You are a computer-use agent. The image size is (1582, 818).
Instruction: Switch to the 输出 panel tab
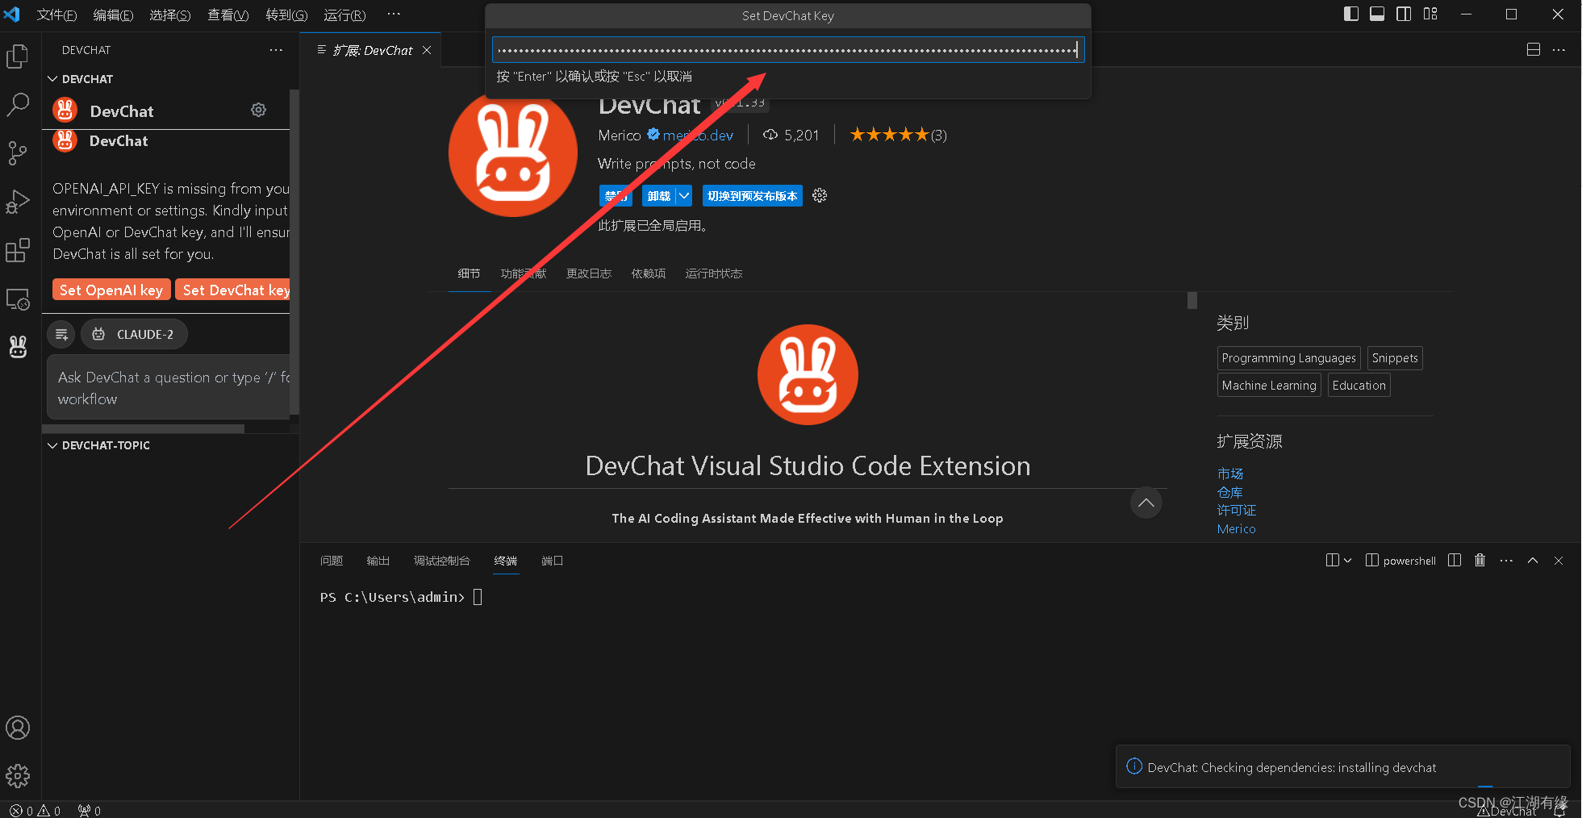378,561
